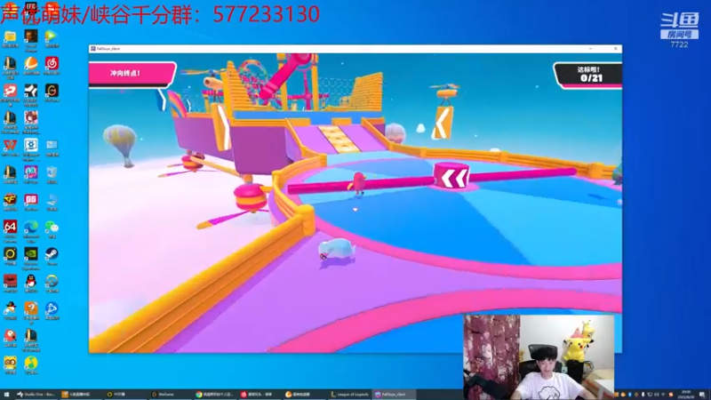Open the pink GG desktop icon
Screen dimensions: 711x400
tap(31, 200)
